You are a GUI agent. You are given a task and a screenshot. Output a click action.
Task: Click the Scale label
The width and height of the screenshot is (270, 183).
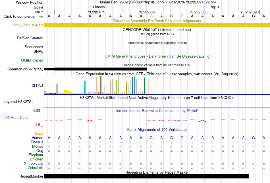click(38, 7)
